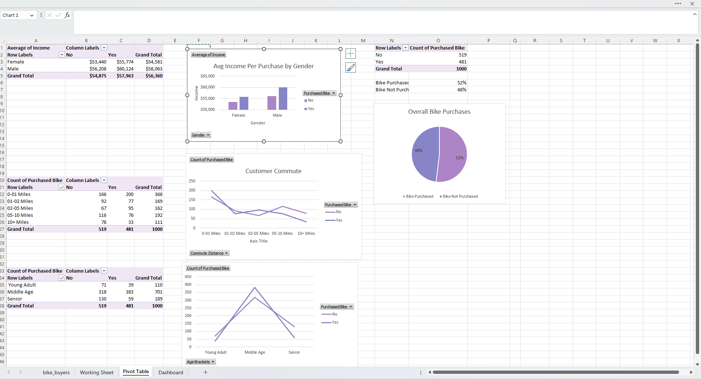Click the Insert Function fx icon

(x=67, y=15)
